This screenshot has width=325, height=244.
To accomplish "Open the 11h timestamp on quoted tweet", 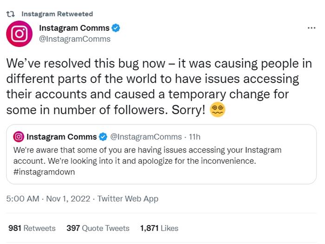I will [195, 136].
